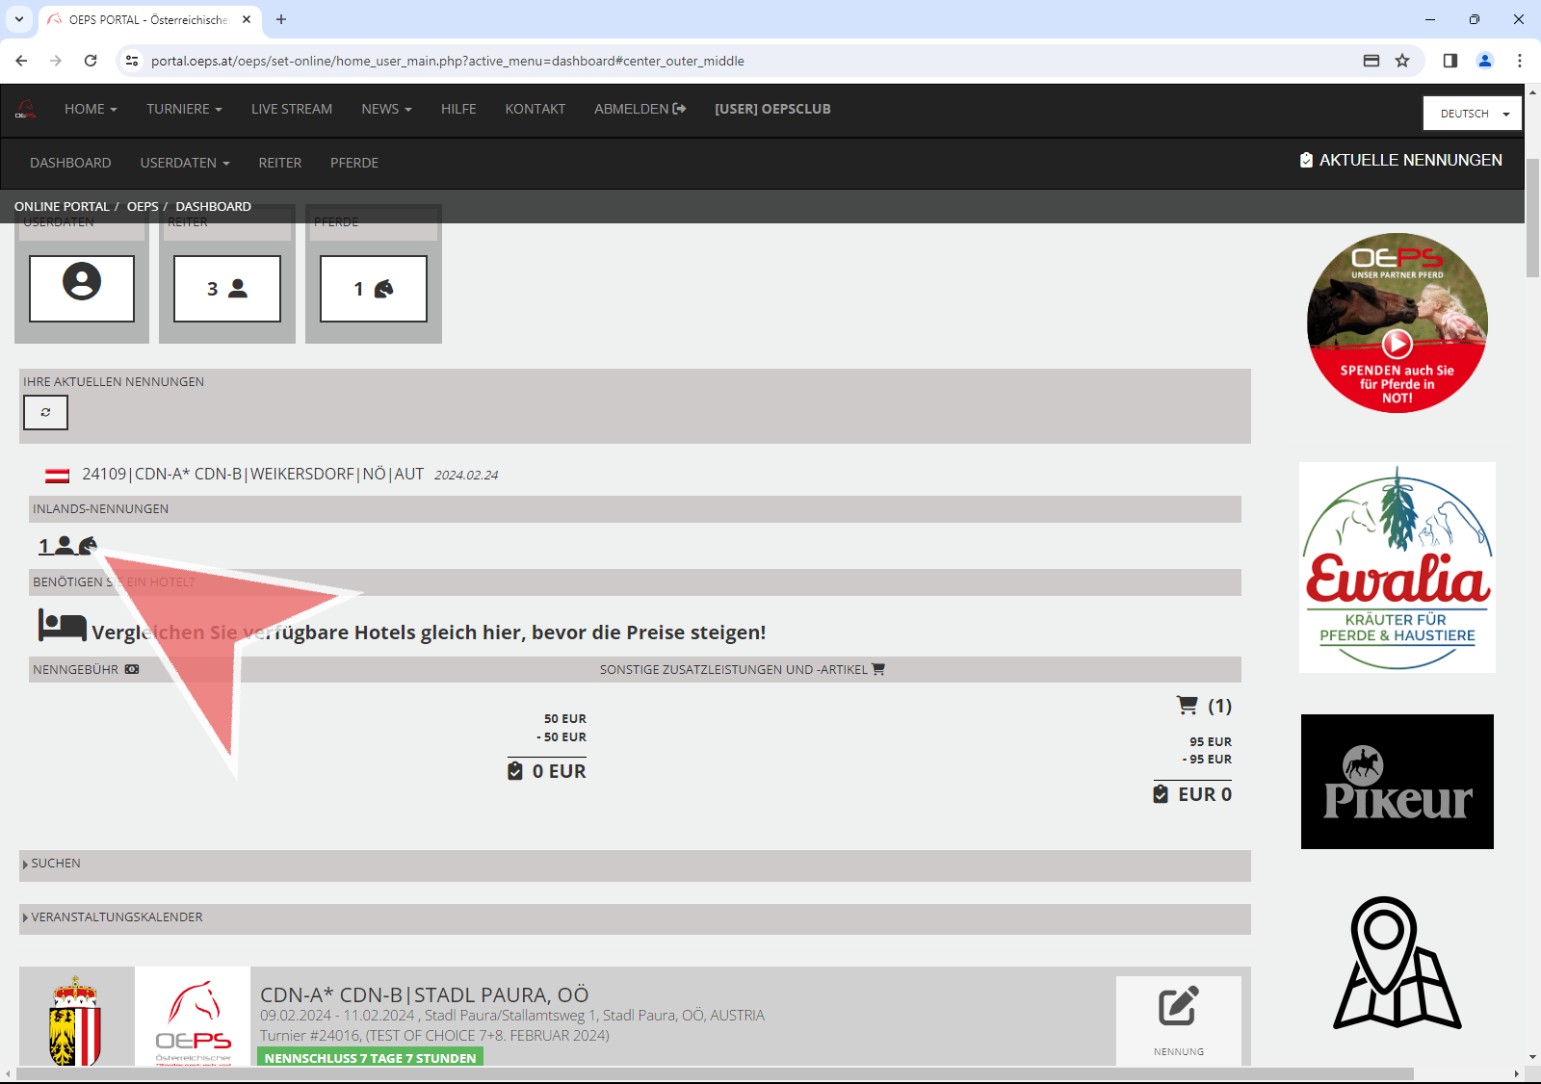Click the Nennung edit icon for Stadl Paura
Screen dimensions: 1541x1084
coord(1178,1007)
